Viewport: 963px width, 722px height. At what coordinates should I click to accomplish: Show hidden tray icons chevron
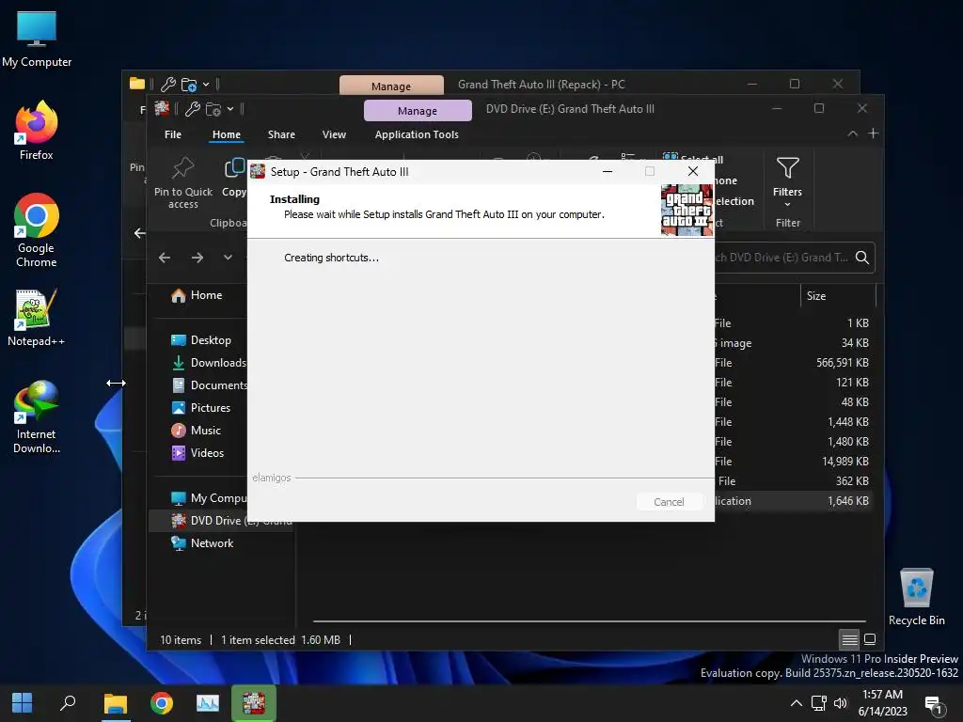click(x=796, y=703)
